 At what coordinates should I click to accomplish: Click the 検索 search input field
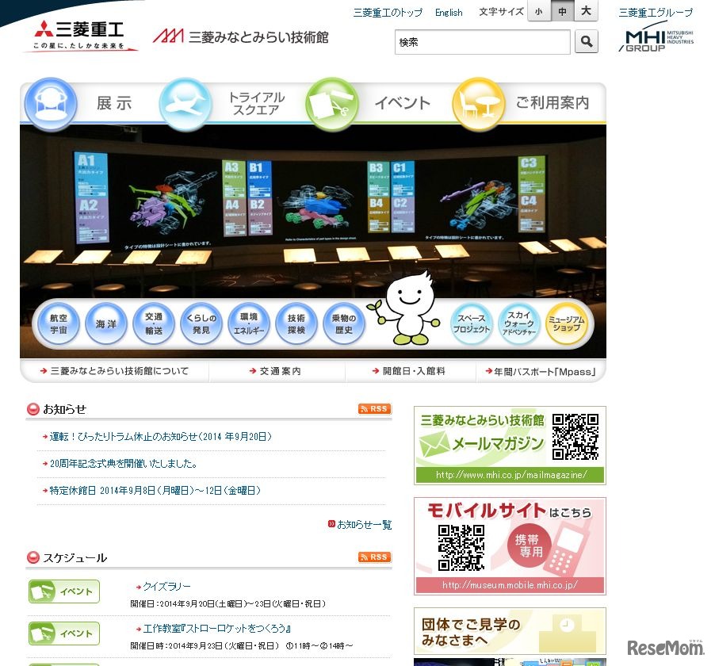(483, 42)
